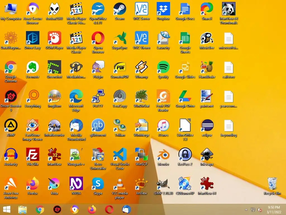This screenshot has height=215, width=286.
Task: Show hidden system tray icons
Action: 246,210
